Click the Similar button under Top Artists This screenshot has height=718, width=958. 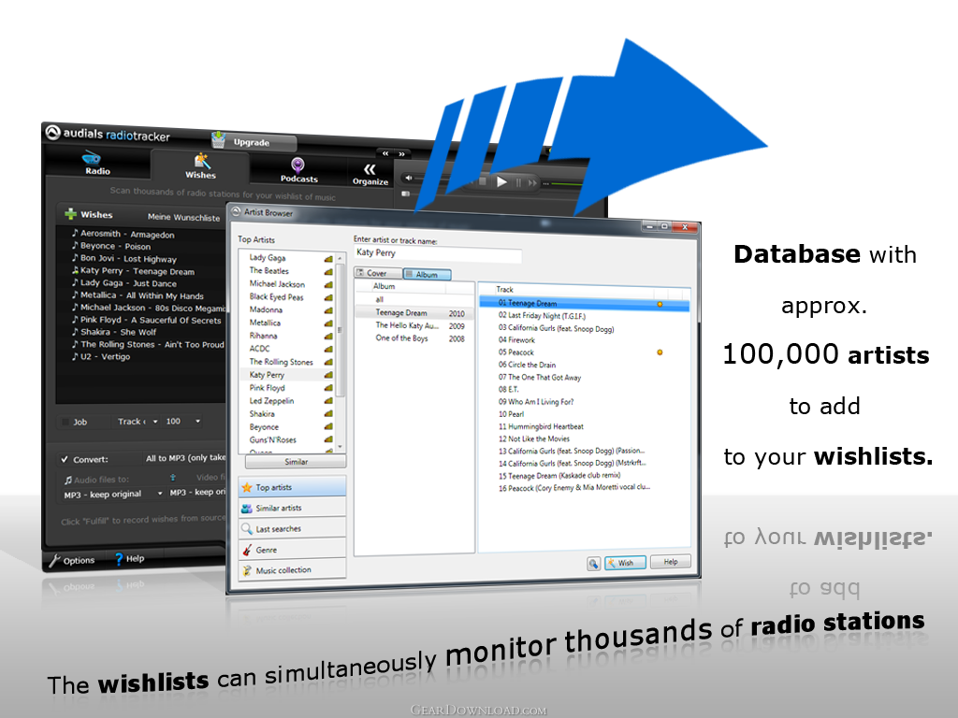(x=296, y=462)
